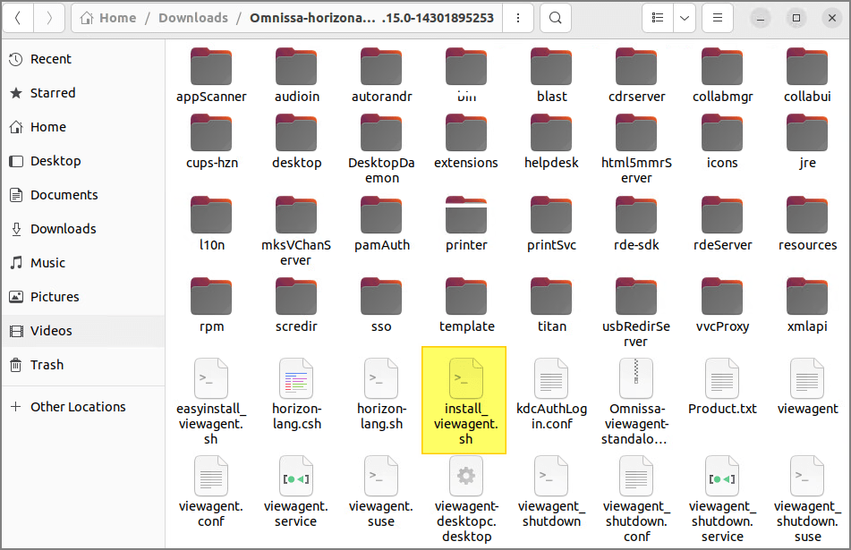Click the Omnissa-viewagent-standalone archive file
Screen dimensions: 851x550
(x=636, y=379)
